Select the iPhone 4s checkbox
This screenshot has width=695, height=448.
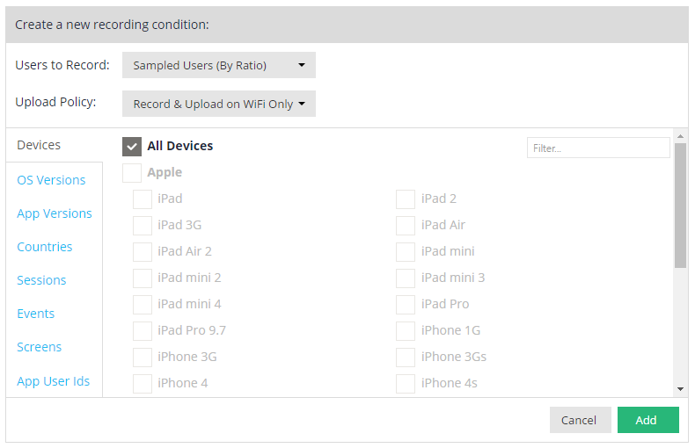click(406, 384)
